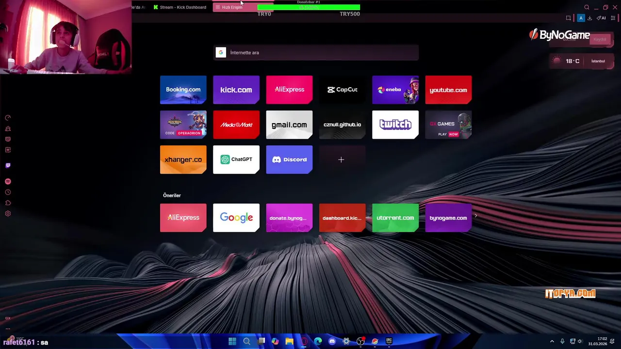The width and height of the screenshot is (621, 349).
Task: Open kick.com speed dial tile
Action: 236,90
